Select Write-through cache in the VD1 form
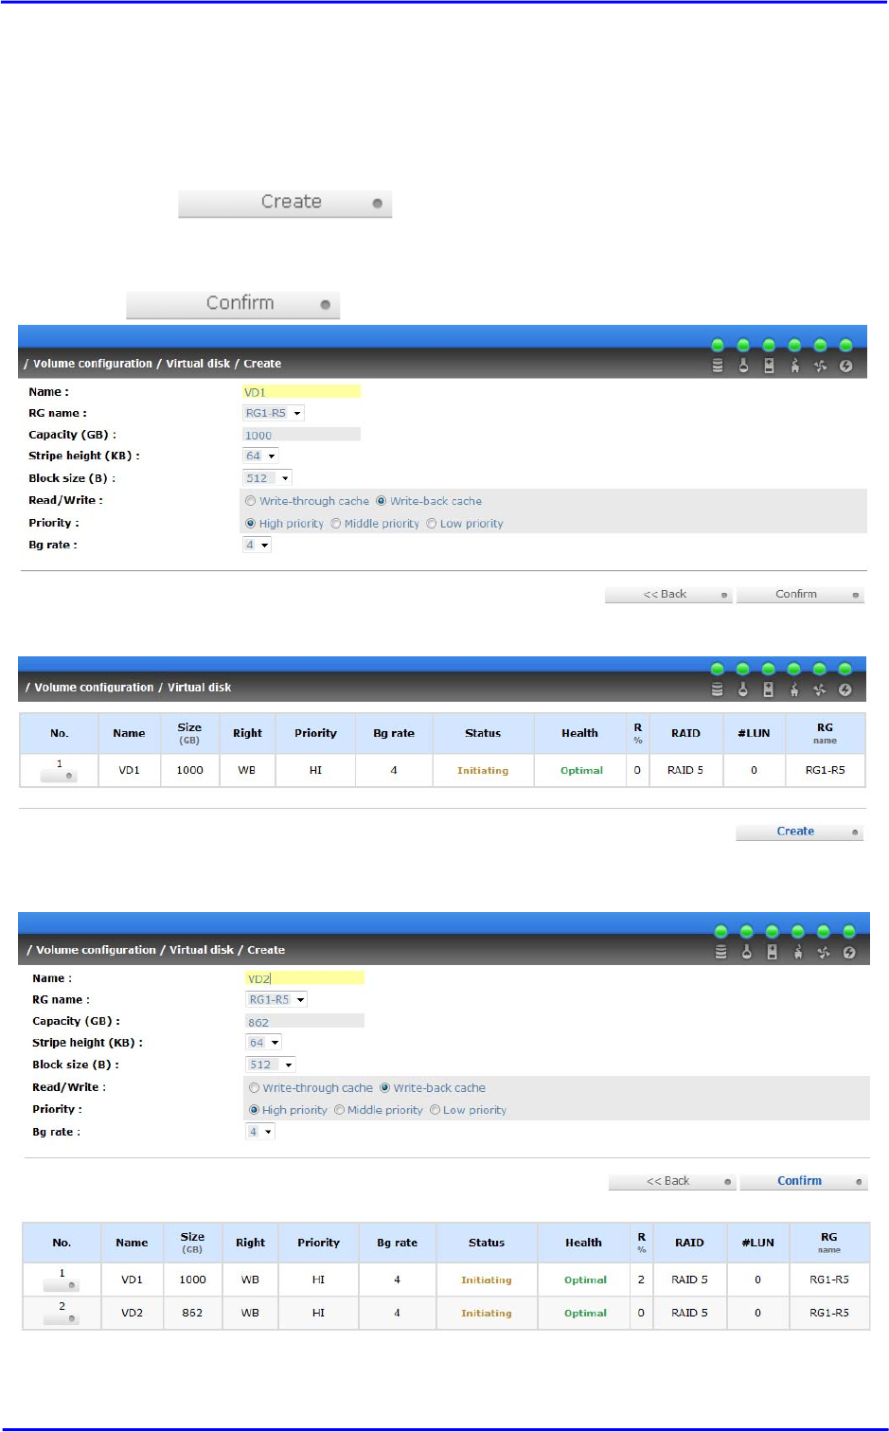Image resolution: width=889 pixels, height=1432 pixels. (251, 501)
